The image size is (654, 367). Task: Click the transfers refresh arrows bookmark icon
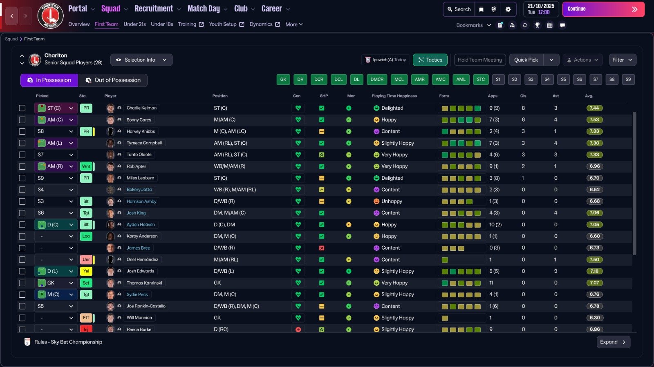click(525, 25)
